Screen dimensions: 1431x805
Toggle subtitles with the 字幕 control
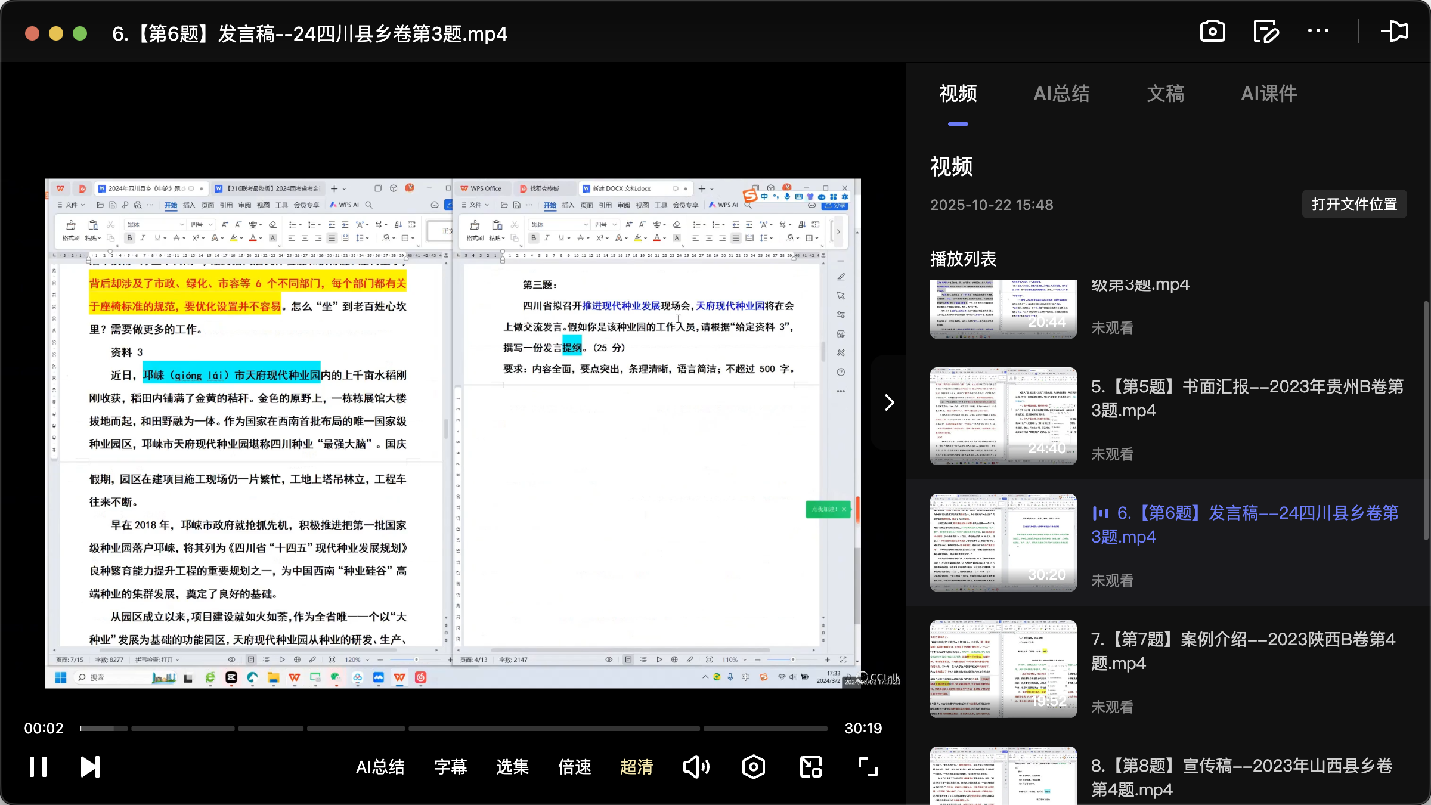pos(451,767)
